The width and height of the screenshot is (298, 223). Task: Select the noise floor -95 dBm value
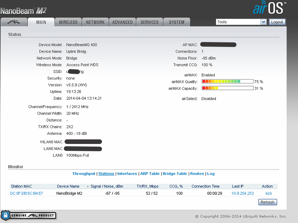(x=209, y=58)
